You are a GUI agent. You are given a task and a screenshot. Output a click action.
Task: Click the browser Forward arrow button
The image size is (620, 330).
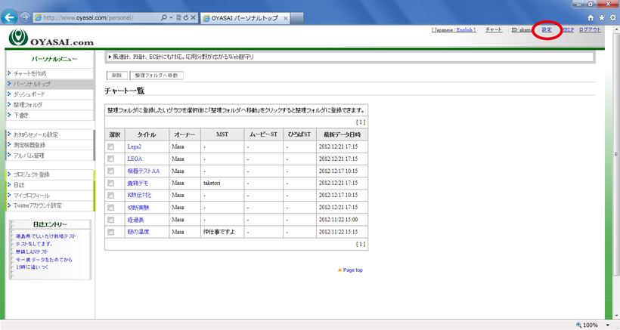(x=25, y=17)
